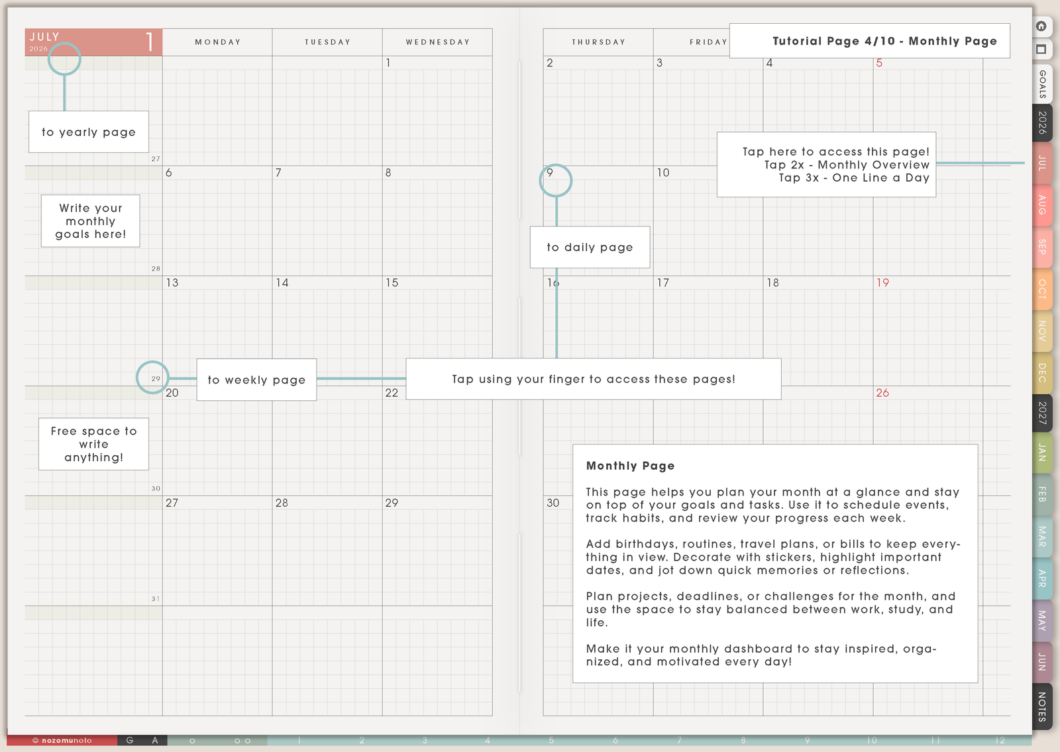The image size is (1060, 752).
Task: Open the daily page for Tuesday 14
Action: [282, 283]
